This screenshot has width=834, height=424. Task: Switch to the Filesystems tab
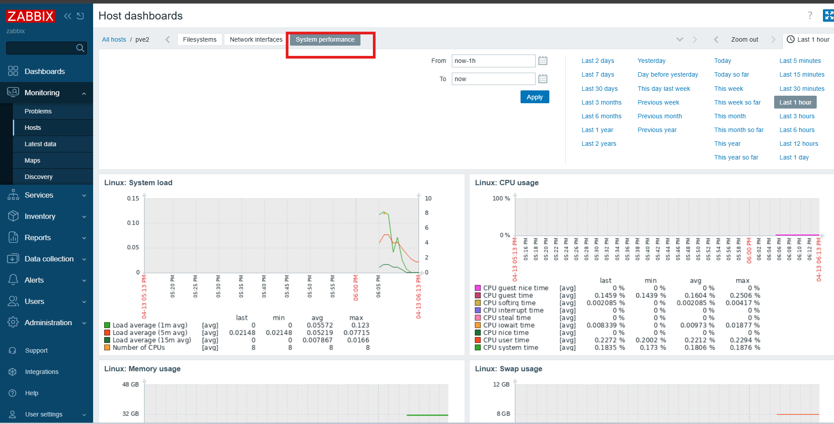(200, 39)
